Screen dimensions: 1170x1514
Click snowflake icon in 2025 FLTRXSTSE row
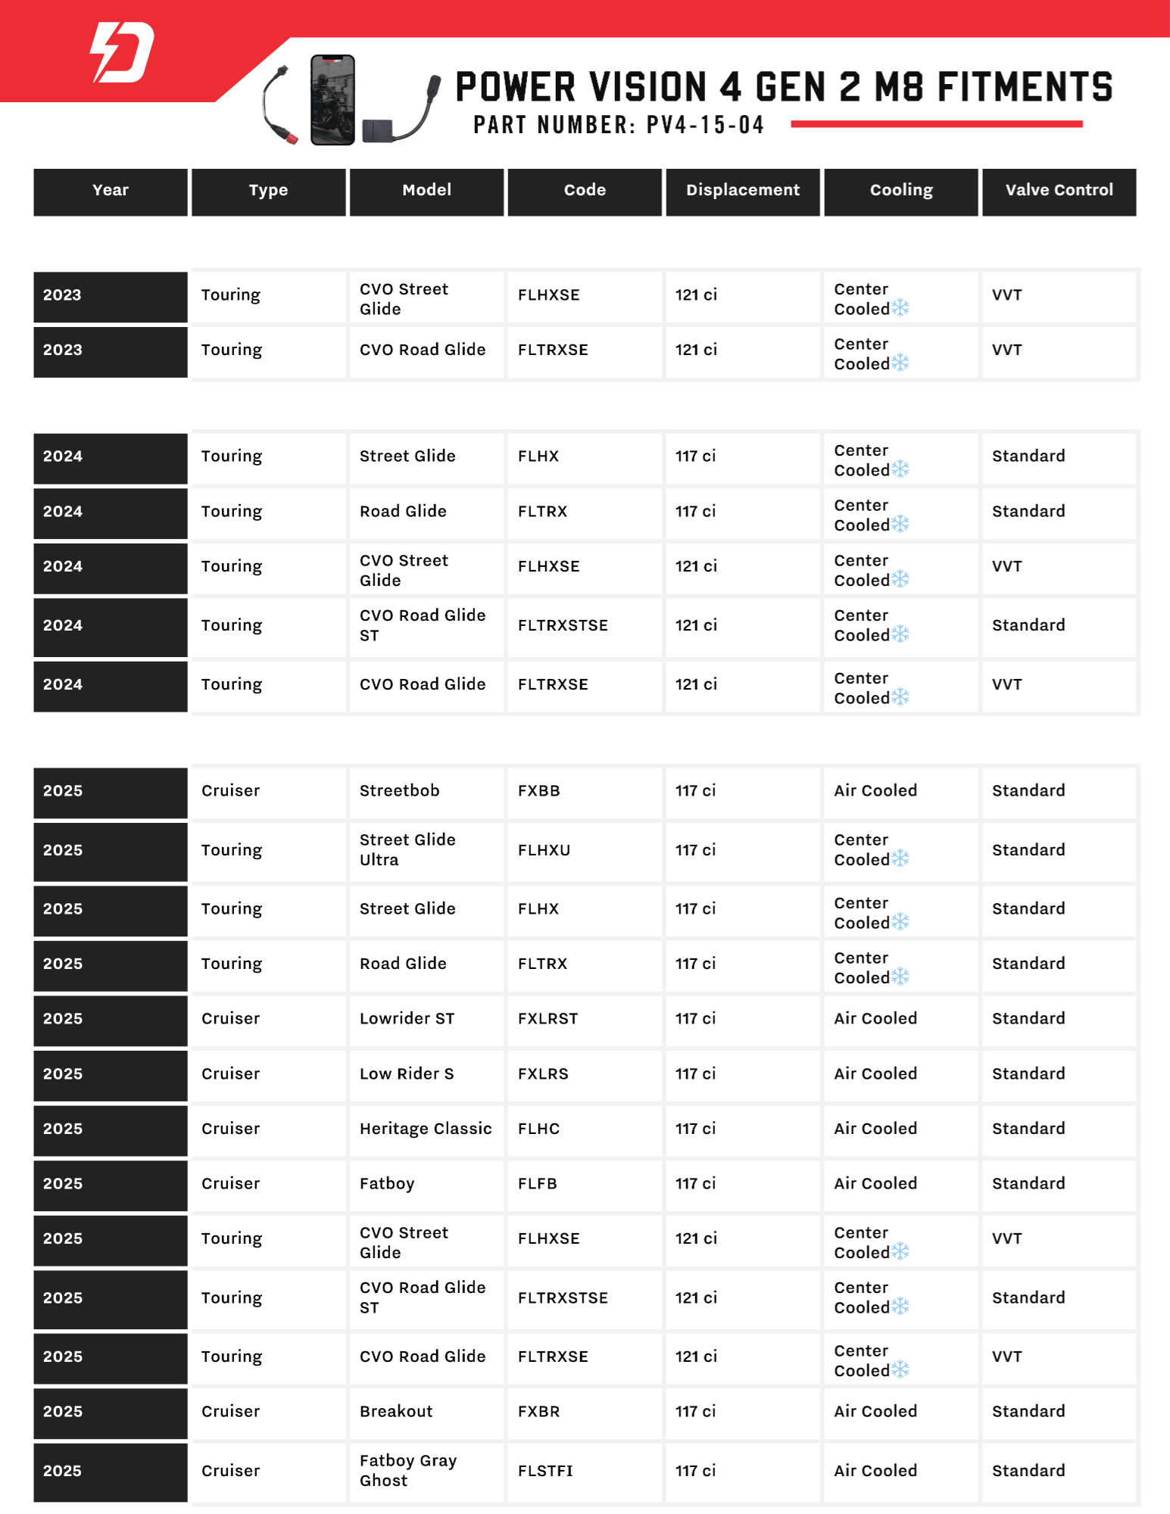pyautogui.click(x=900, y=1307)
